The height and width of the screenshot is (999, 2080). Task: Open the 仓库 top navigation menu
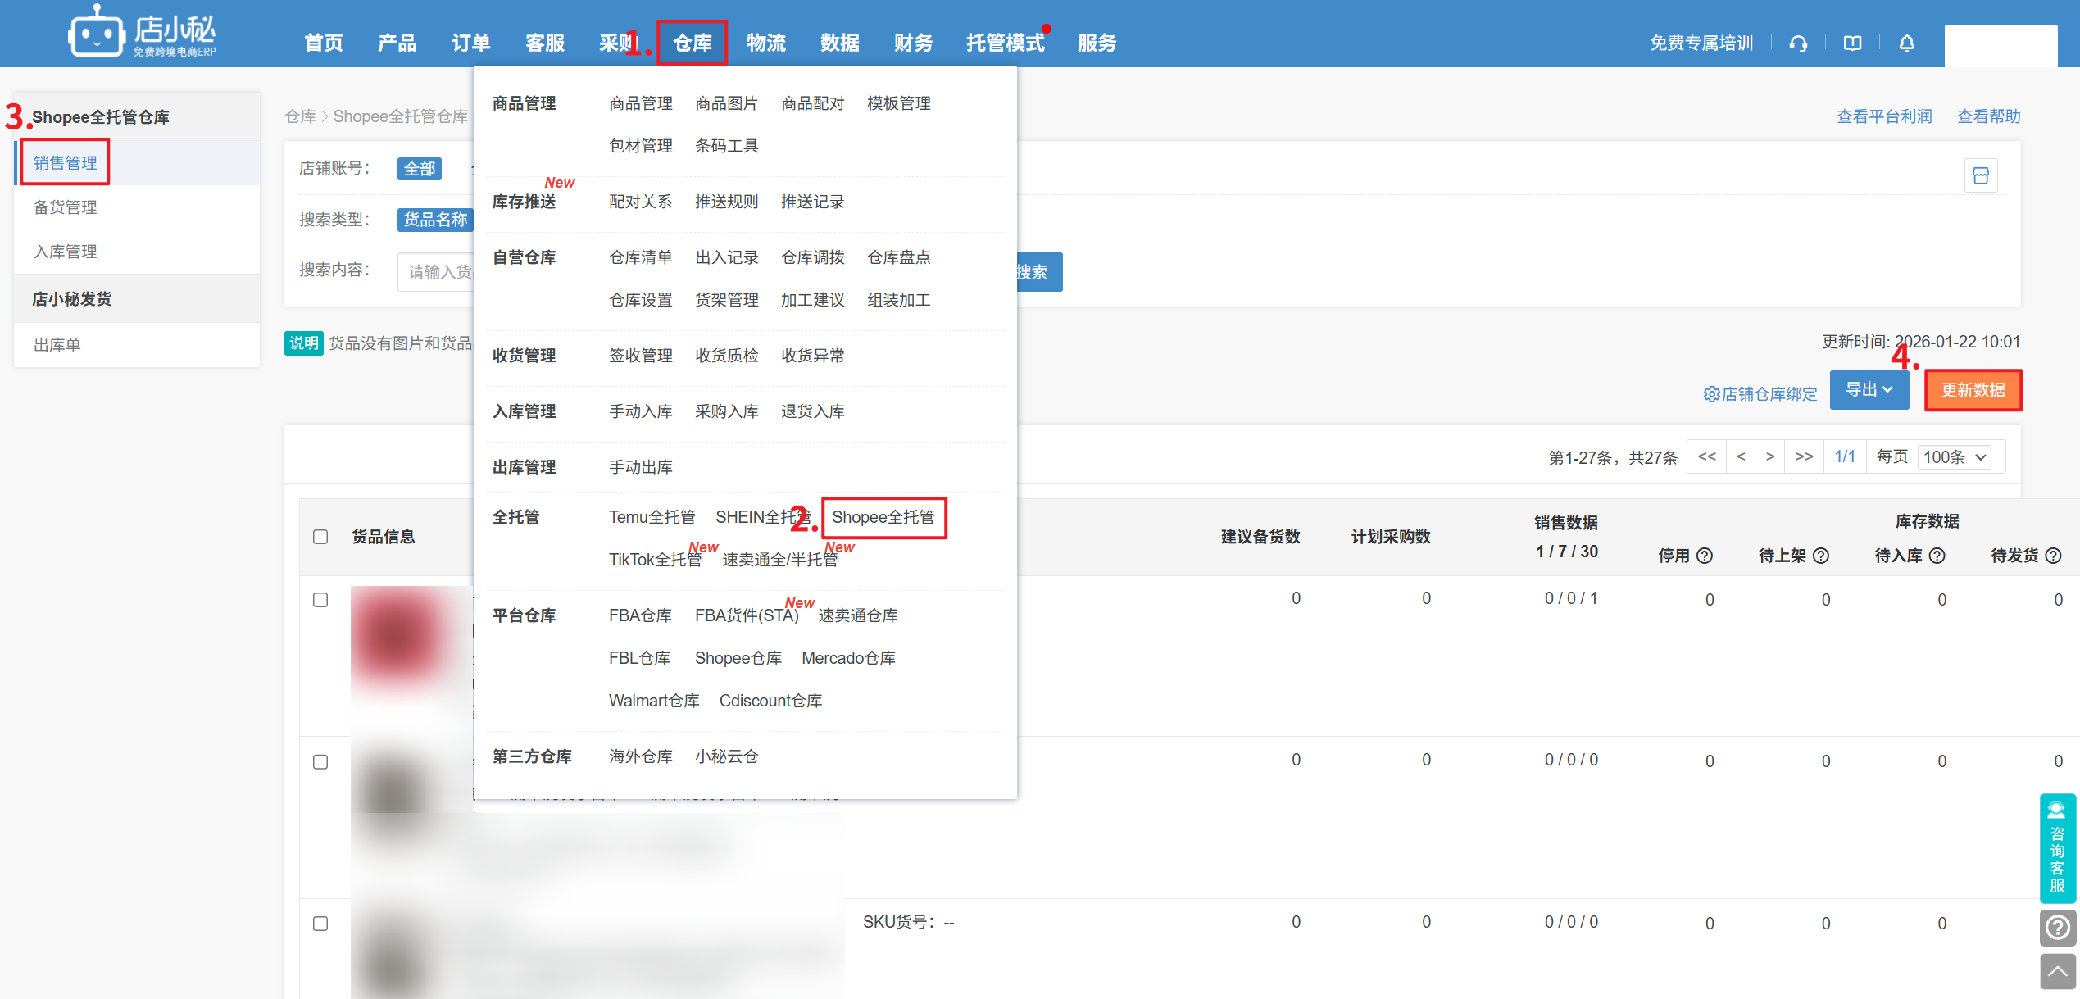(x=692, y=43)
